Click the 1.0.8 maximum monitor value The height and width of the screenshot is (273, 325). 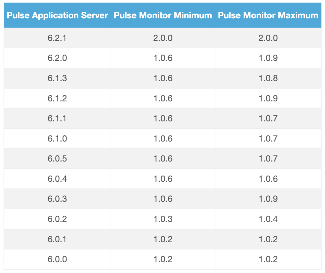tap(268, 78)
